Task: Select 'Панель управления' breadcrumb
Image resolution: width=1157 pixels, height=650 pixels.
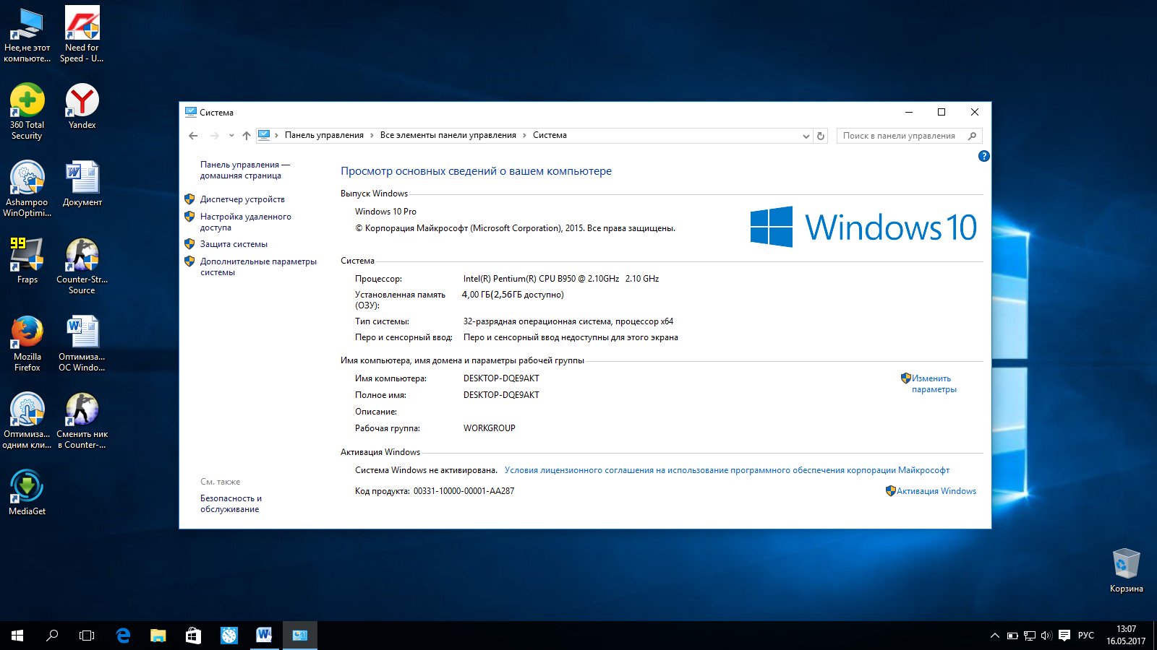Action: pos(324,135)
